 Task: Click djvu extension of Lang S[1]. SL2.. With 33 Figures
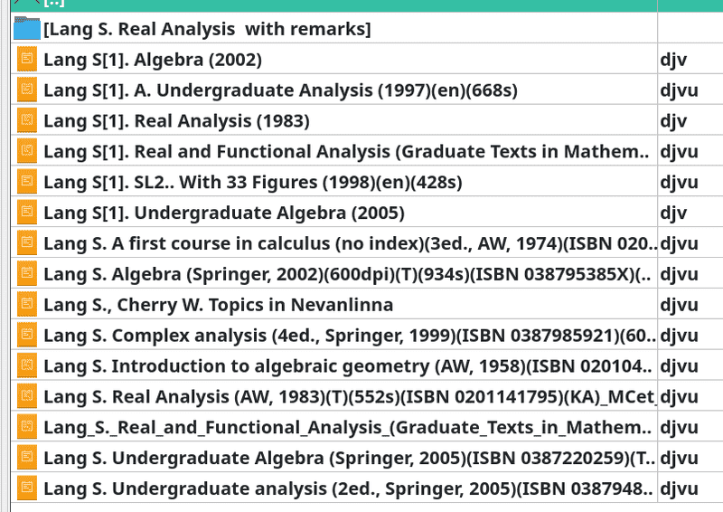click(x=679, y=183)
